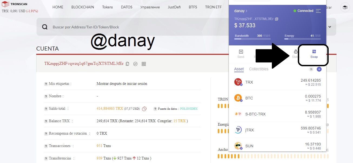This screenshot has height=163, width=353.
Task: Click the full account address text
Action: tap(84, 64)
